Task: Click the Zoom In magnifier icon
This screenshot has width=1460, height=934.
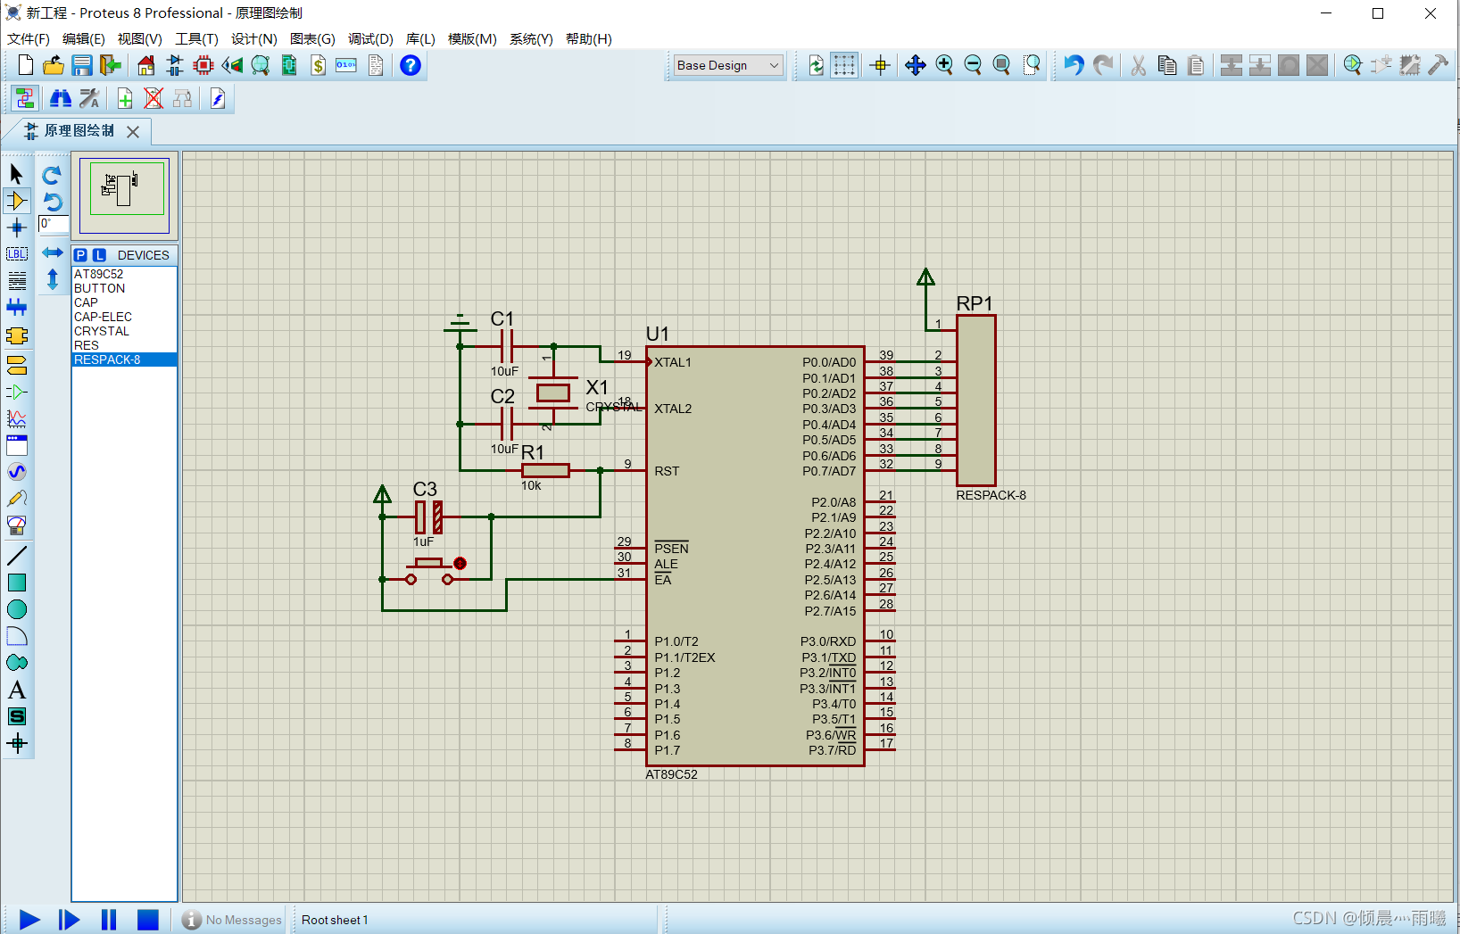Action: pyautogui.click(x=944, y=65)
